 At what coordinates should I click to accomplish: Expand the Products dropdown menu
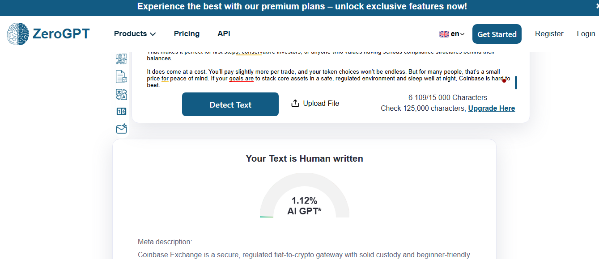pyautogui.click(x=135, y=34)
